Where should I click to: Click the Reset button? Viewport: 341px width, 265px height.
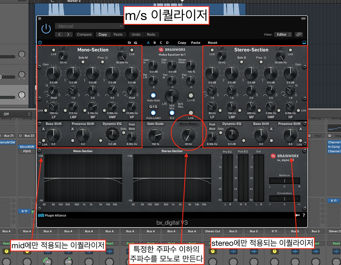tap(213, 43)
